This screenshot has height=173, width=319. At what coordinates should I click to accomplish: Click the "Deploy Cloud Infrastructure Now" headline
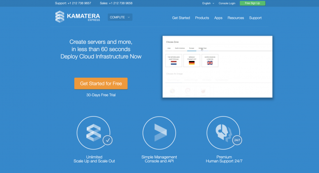click(101, 56)
